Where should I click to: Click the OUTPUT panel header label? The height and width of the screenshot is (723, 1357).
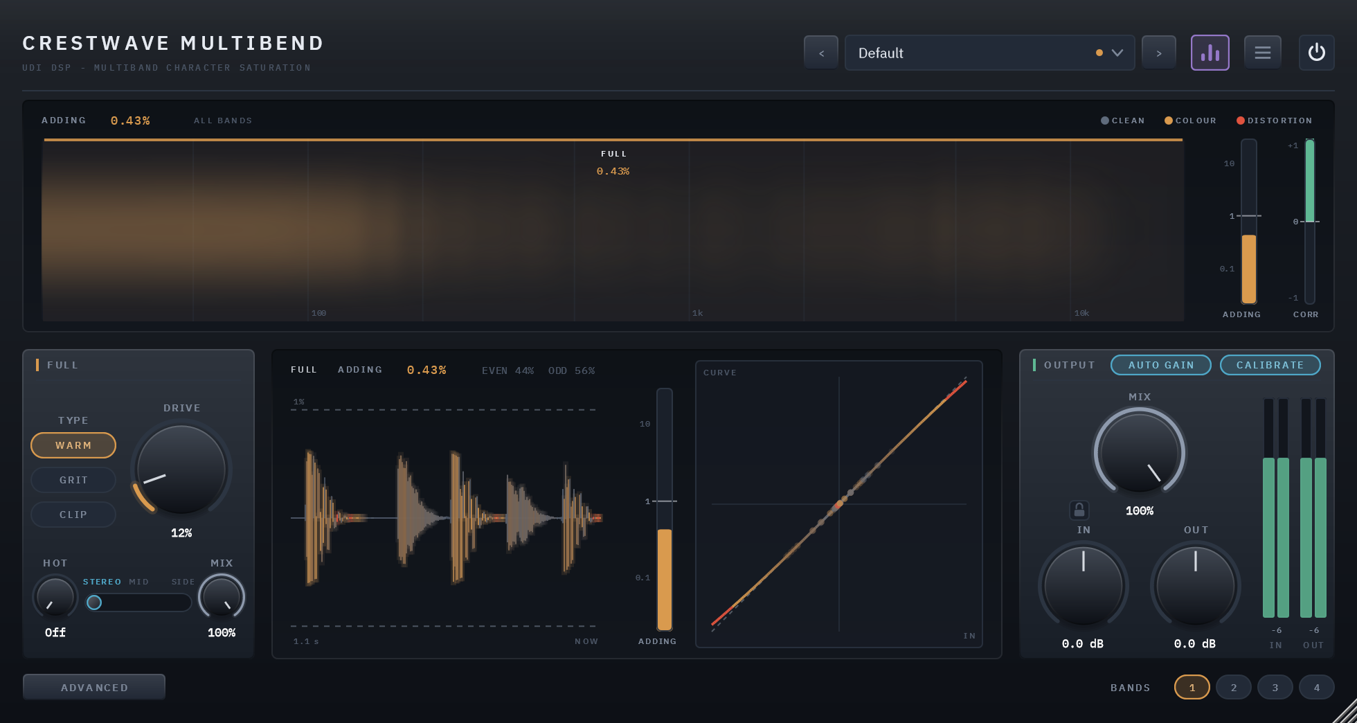(1070, 365)
